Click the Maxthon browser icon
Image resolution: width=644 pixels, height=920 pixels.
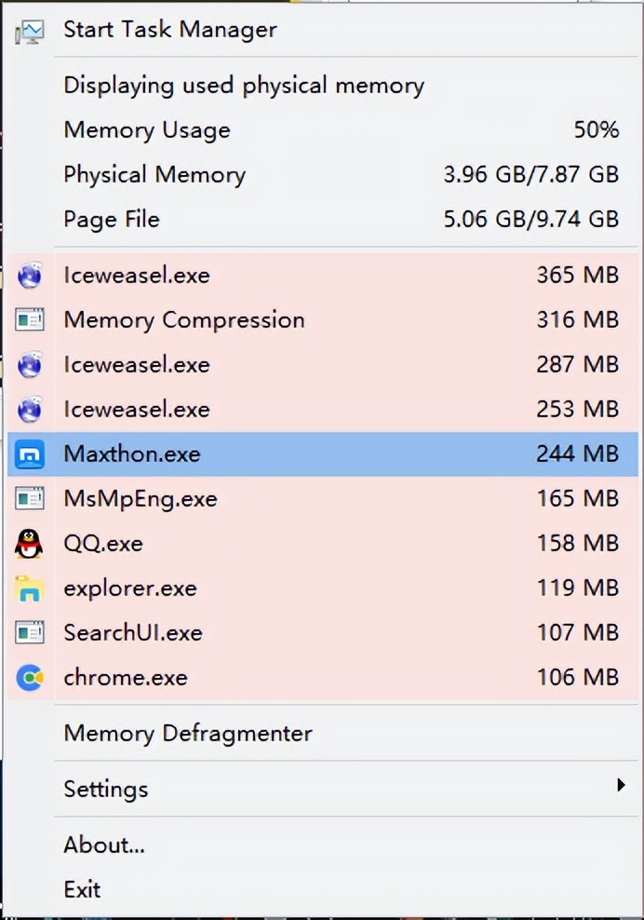30,454
